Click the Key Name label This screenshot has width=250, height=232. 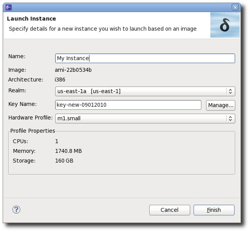(x=23, y=104)
